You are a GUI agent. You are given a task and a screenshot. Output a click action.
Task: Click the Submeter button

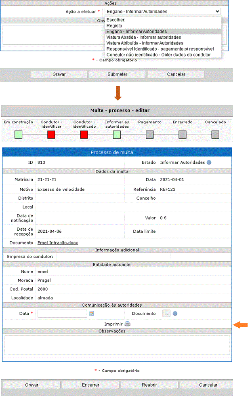point(117,74)
